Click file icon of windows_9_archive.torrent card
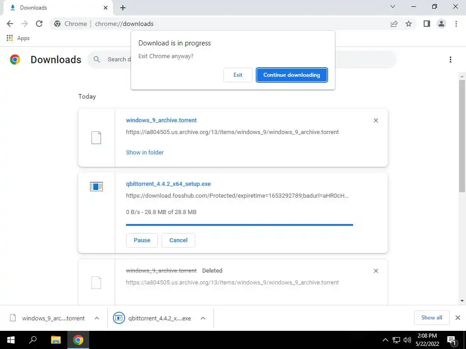466x349 pixels. (x=96, y=138)
